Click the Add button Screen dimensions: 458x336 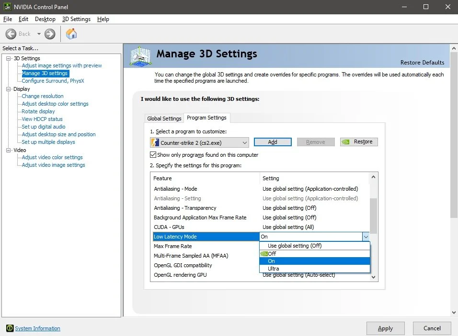(x=272, y=141)
